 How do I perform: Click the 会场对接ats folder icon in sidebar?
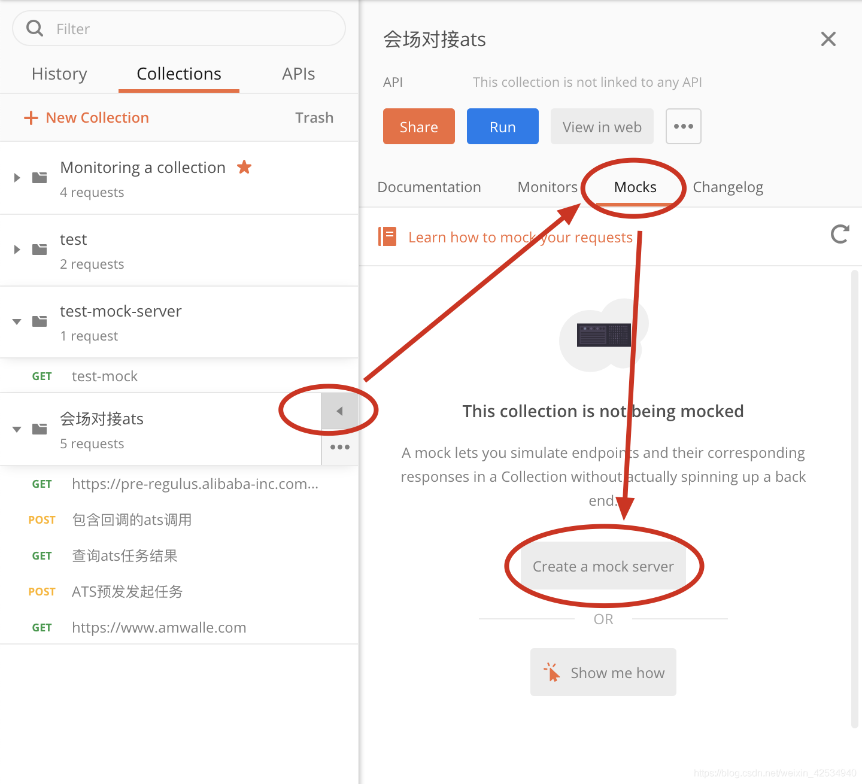click(x=40, y=429)
